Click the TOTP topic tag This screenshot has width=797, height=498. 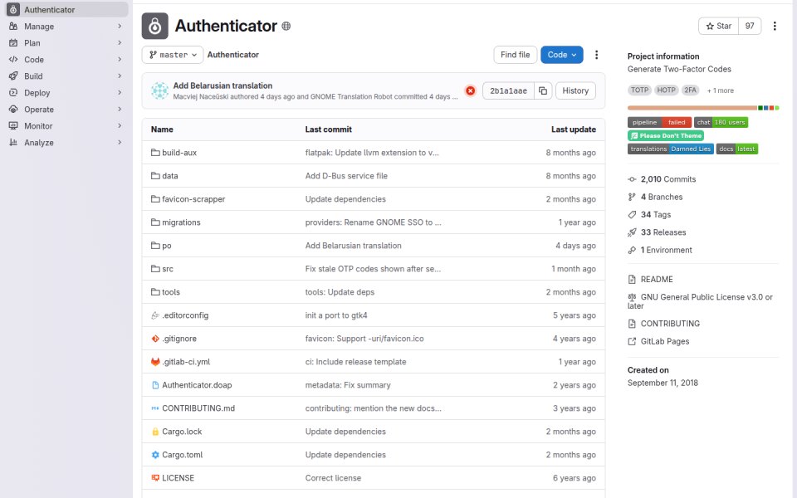click(639, 90)
